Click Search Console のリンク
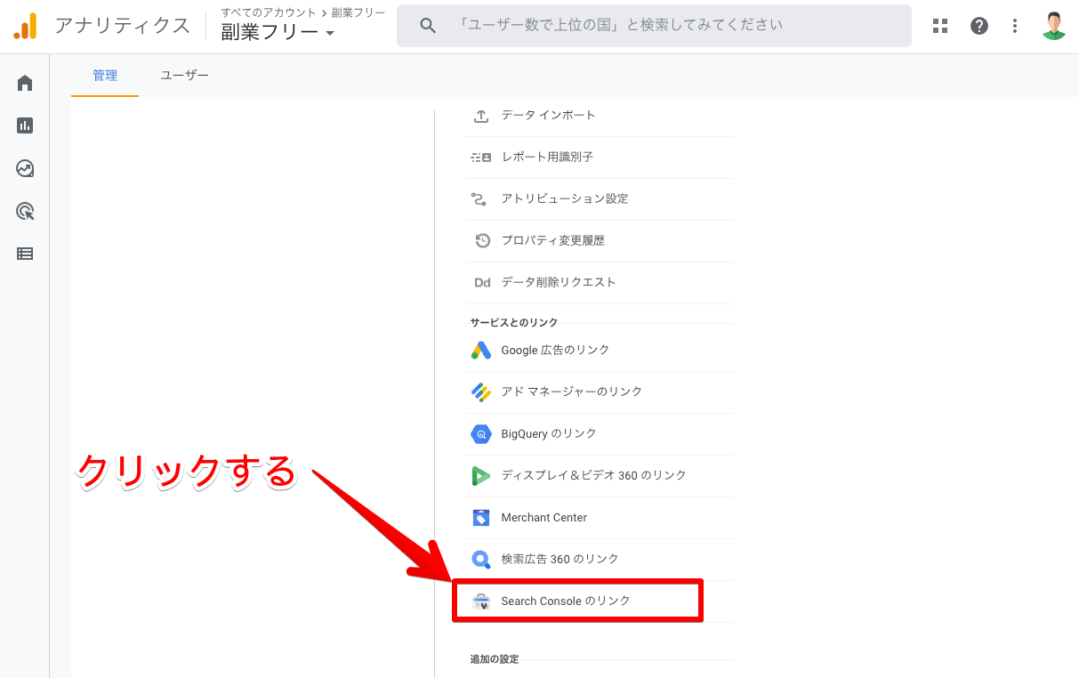Image resolution: width=1079 pixels, height=678 pixels. (x=565, y=601)
